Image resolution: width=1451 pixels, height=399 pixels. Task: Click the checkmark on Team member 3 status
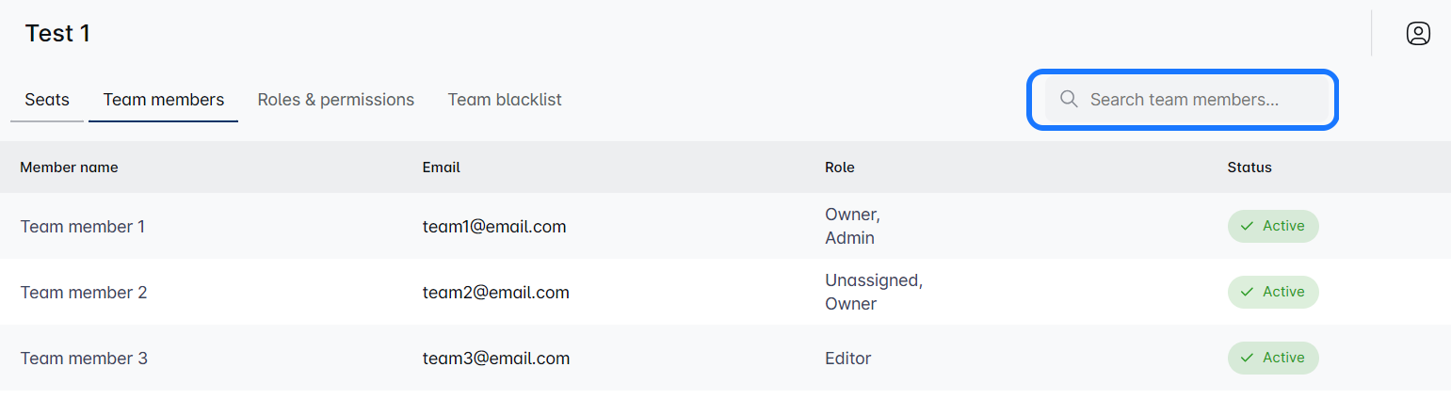pyautogui.click(x=1247, y=358)
